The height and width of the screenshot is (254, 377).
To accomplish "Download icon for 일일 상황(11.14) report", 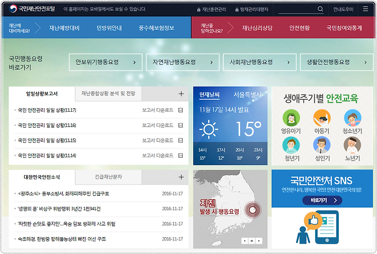I will (180, 156).
